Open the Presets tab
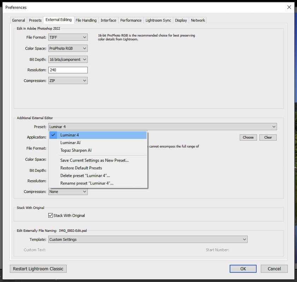 35,20
